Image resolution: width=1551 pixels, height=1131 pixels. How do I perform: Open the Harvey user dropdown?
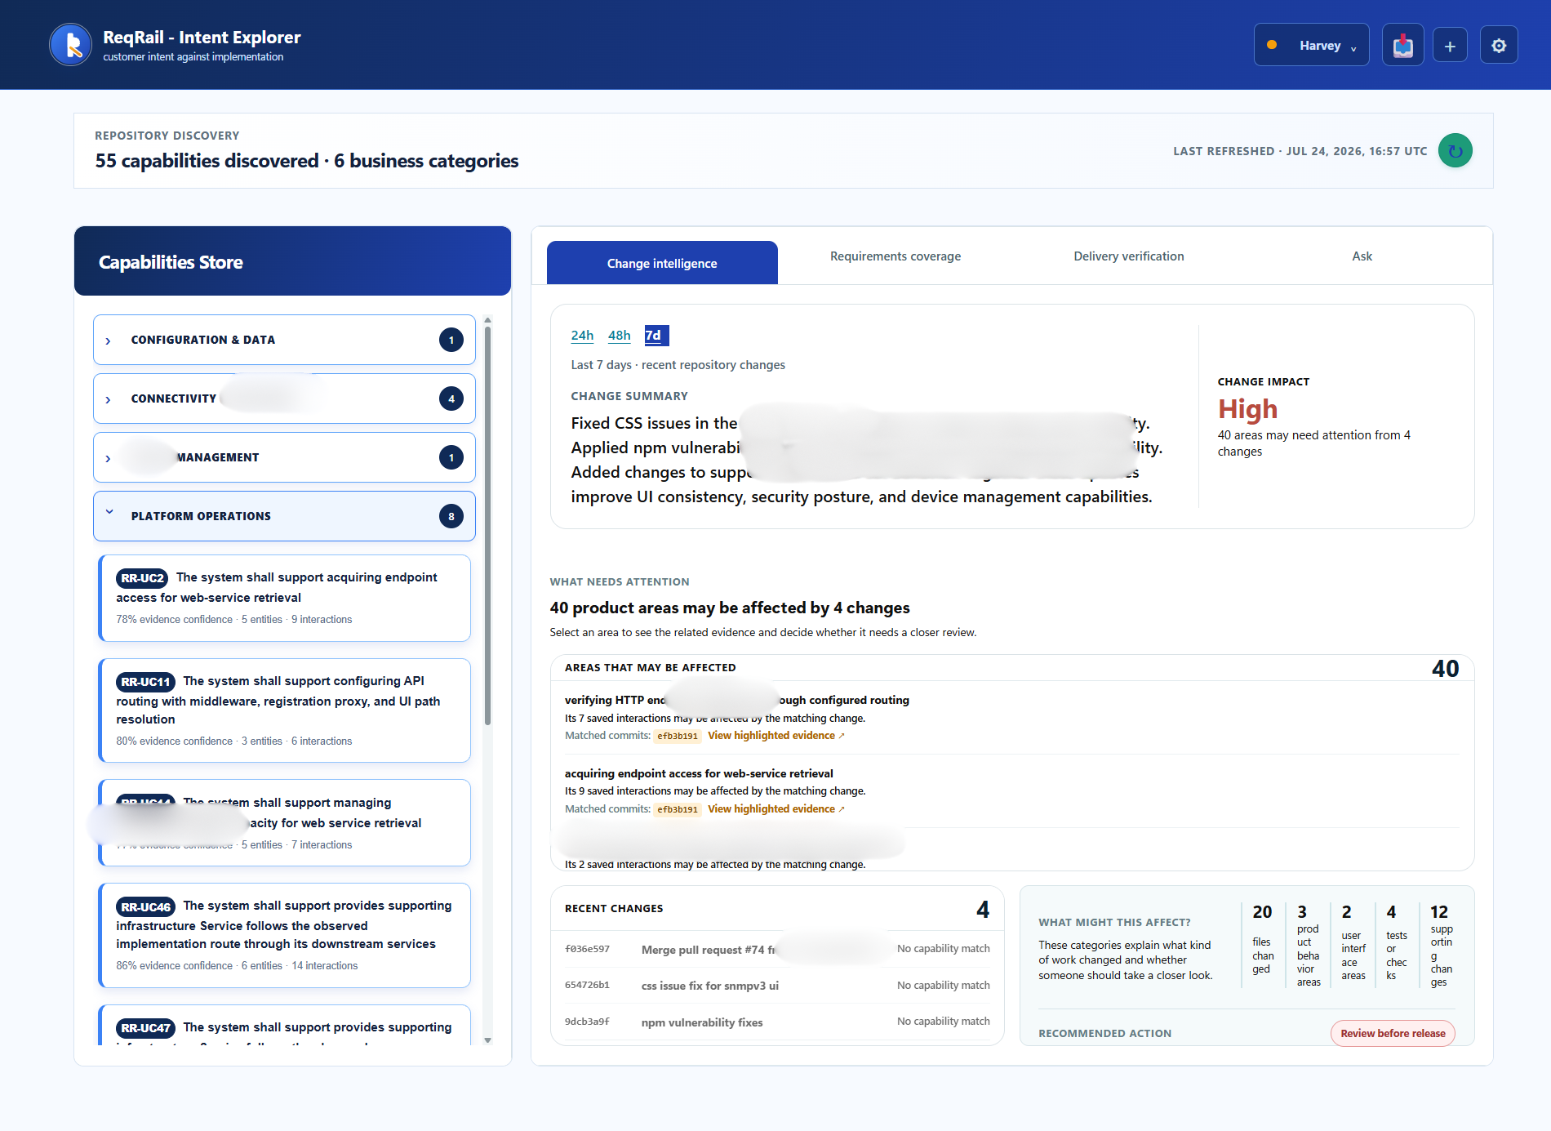pos(1311,45)
